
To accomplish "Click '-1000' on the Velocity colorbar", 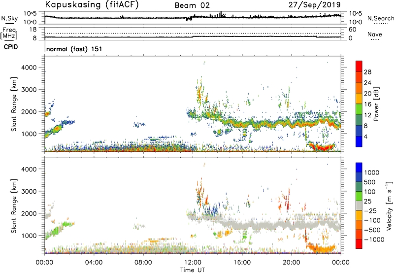I will coord(374,239).
